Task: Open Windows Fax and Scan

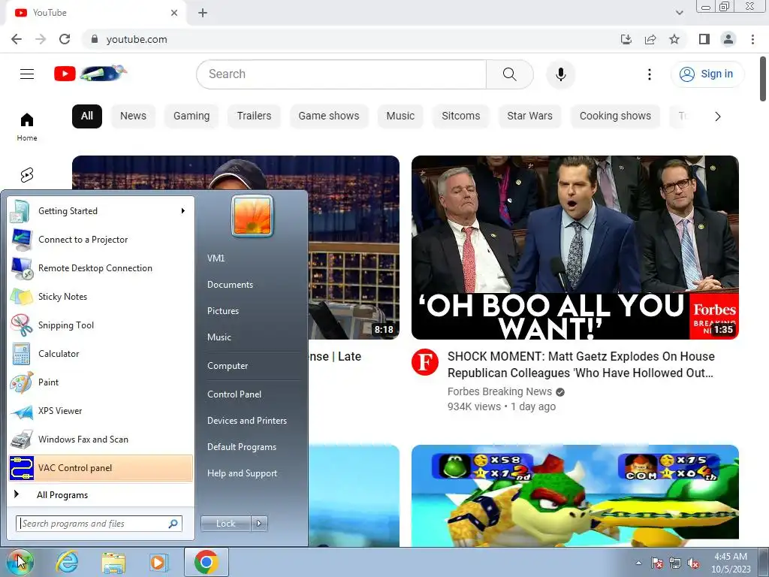Action: [101, 439]
